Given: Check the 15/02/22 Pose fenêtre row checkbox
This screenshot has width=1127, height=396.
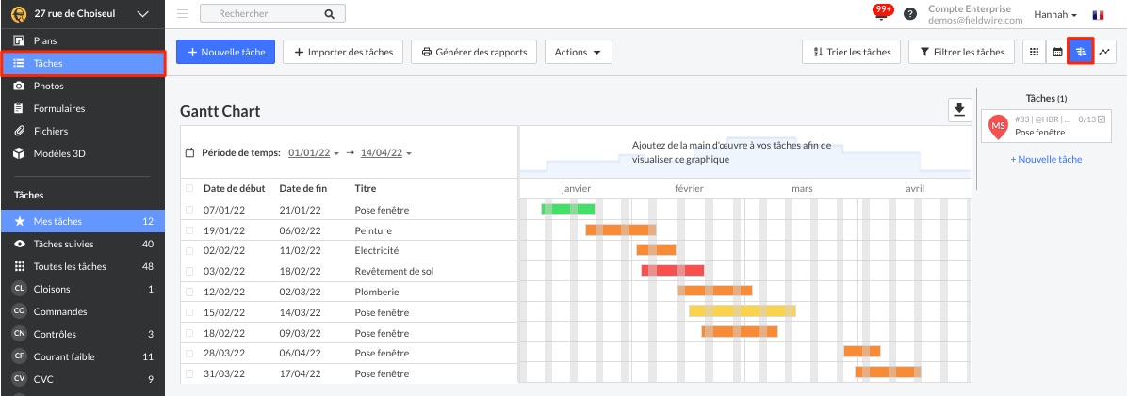Looking at the screenshot, I should pos(189,313).
